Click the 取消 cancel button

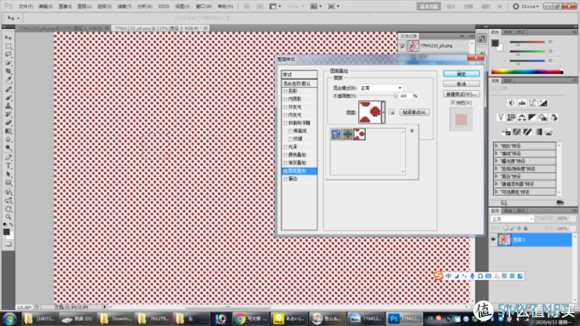(x=461, y=83)
